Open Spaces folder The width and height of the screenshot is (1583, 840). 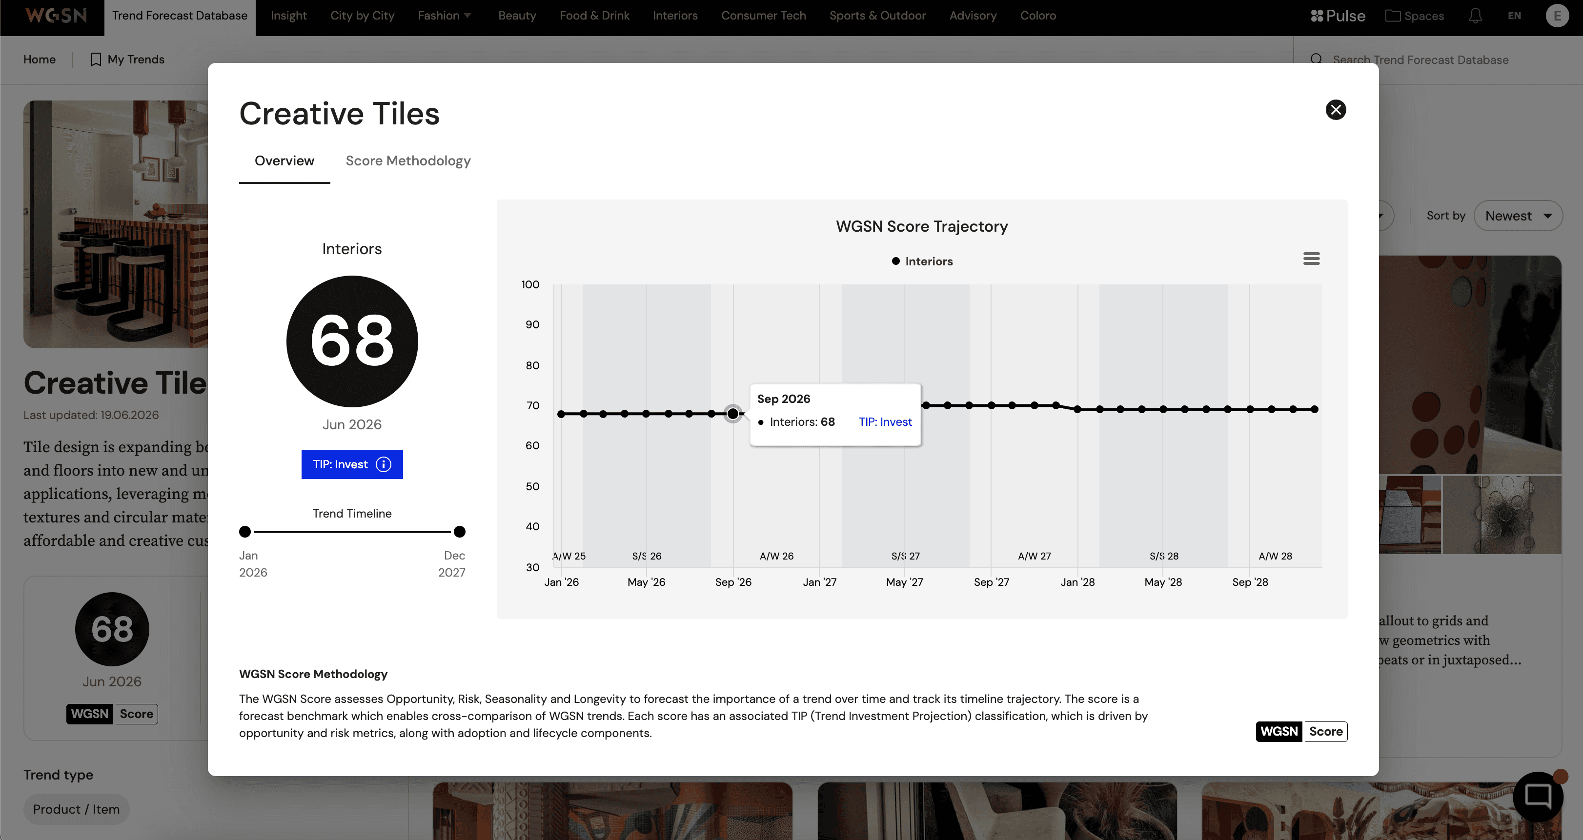(x=1414, y=16)
